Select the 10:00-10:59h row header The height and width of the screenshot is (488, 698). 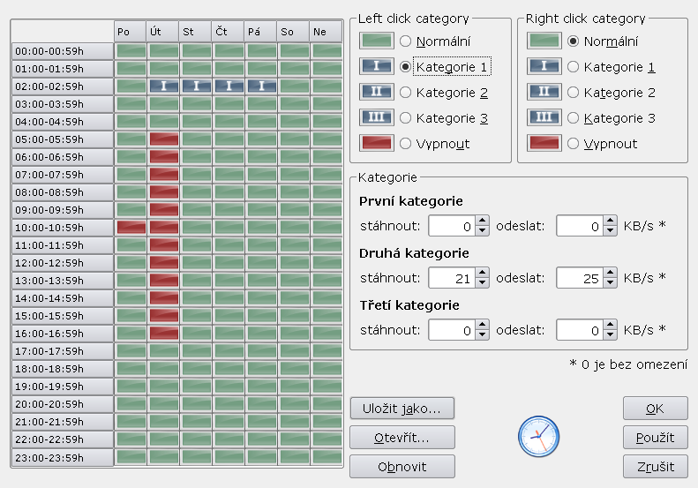63,228
